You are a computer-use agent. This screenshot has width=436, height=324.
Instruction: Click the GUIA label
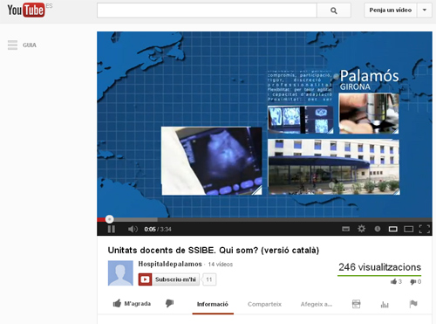[x=30, y=45]
